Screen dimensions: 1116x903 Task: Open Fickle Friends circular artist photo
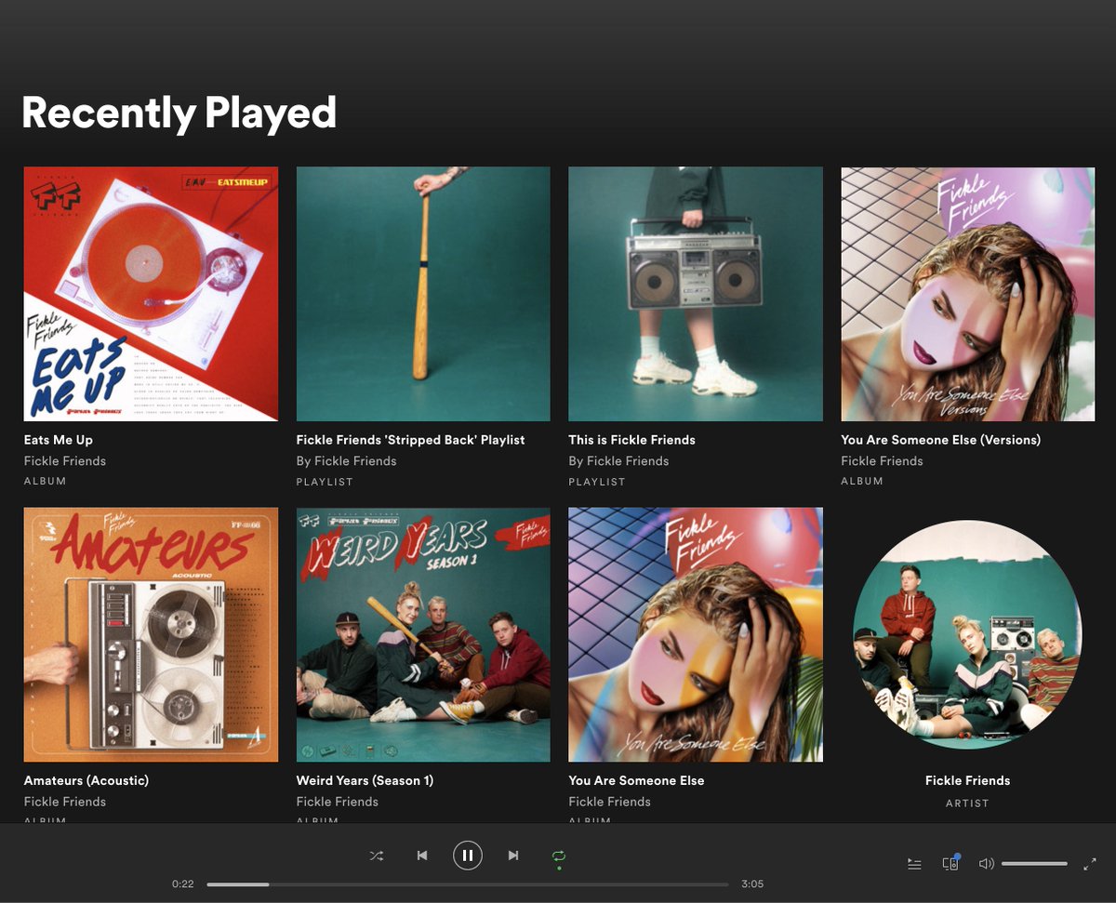[968, 634]
